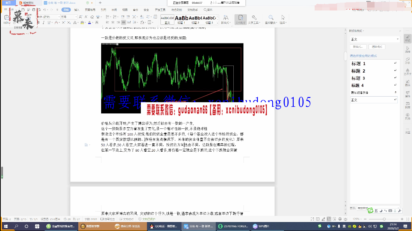This screenshot has width=412, height=231.
Task: Switch to page layout view in status bar
Action: pyautogui.click(x=329, y=219)
